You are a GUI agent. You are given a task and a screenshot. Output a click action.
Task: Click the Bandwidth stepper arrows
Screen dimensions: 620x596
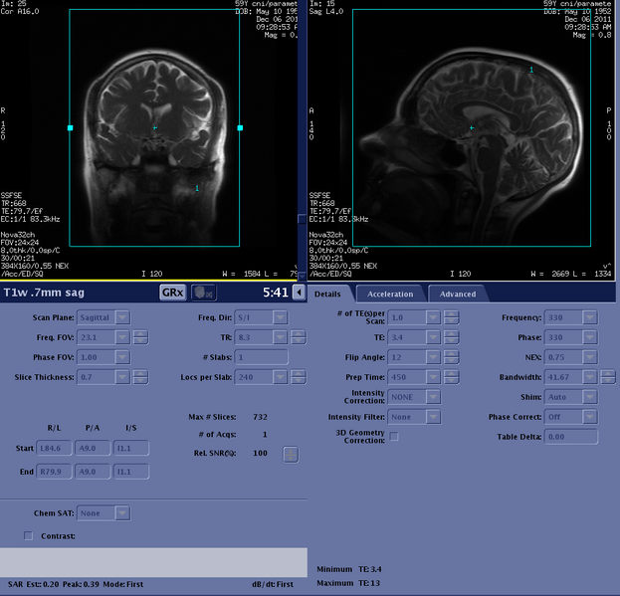click(x=608, y=377)
